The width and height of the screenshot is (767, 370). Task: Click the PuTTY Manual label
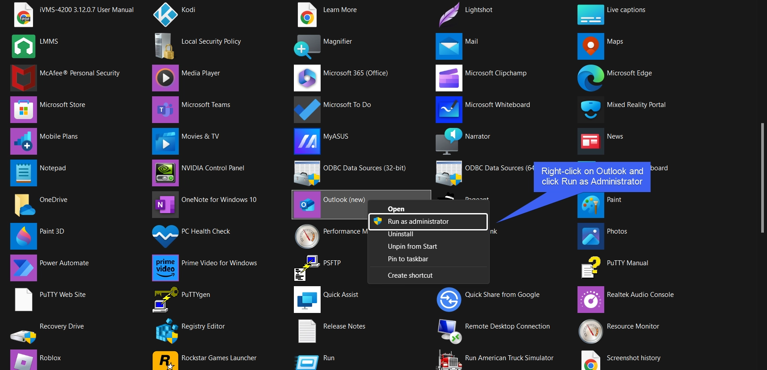point(627,263)
